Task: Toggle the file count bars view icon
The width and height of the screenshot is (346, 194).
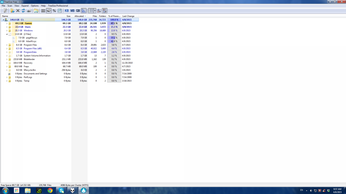Action: [x=43, y=11]
